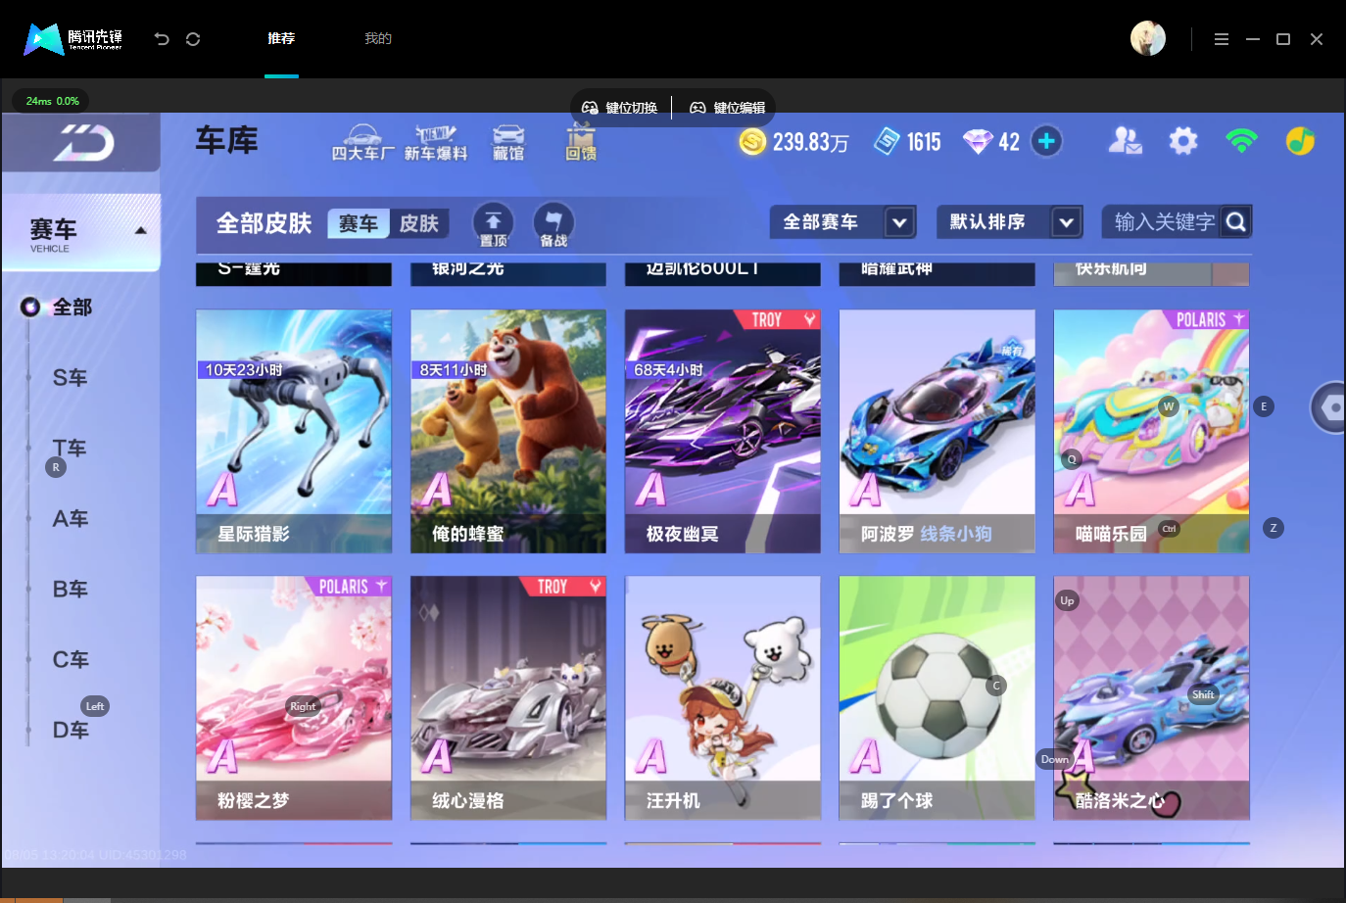Select the 粉樱之梦 car card
The image size is (1346, 903).
click(294, 698)
